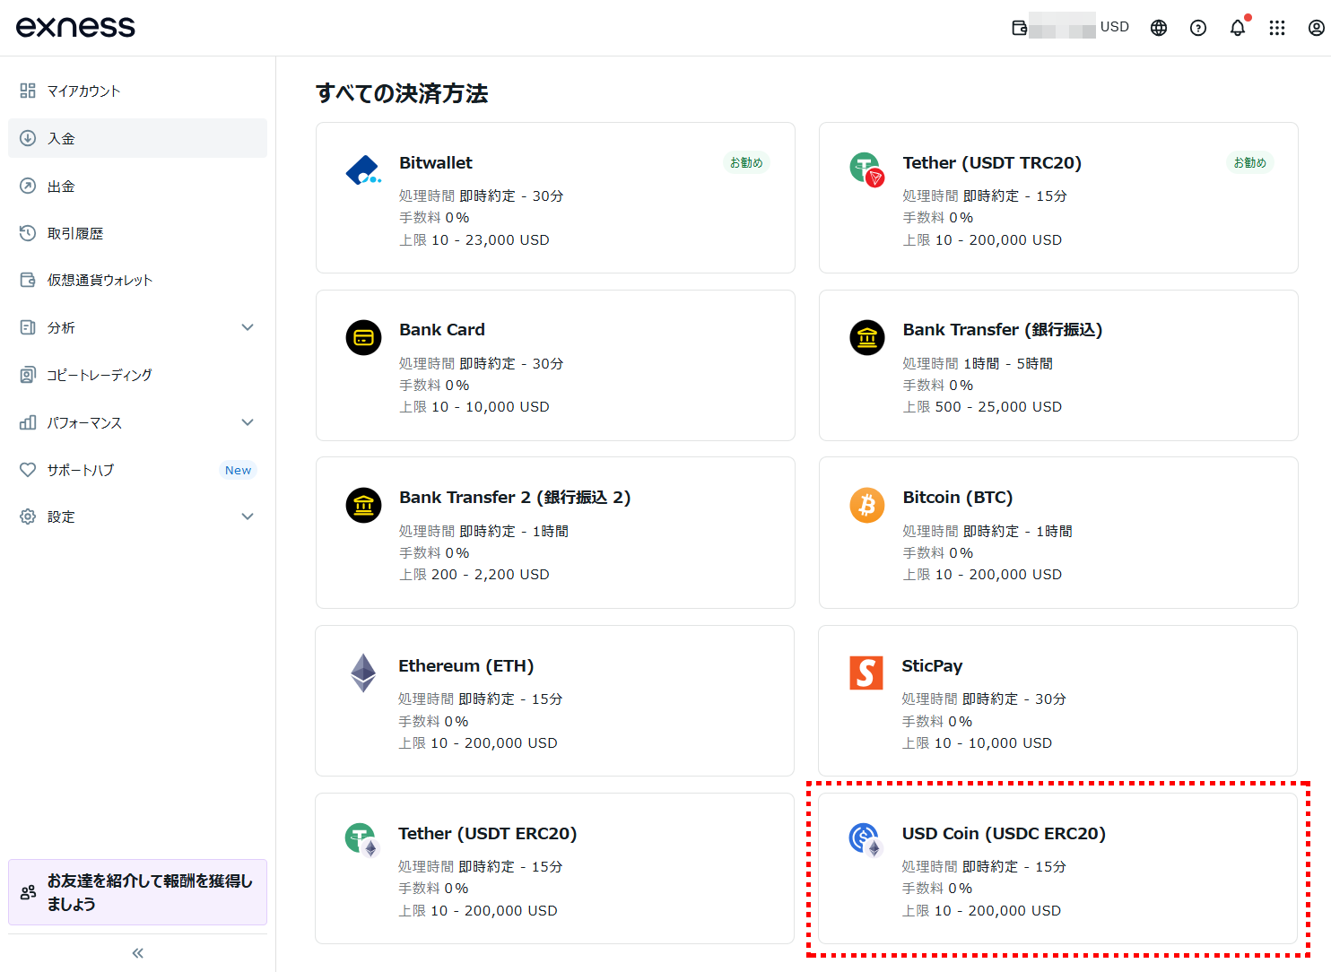This screenshot has height=972, width=1331.
Task: Select Tether (USDT ERC20) title
Action: pos(488,833)
